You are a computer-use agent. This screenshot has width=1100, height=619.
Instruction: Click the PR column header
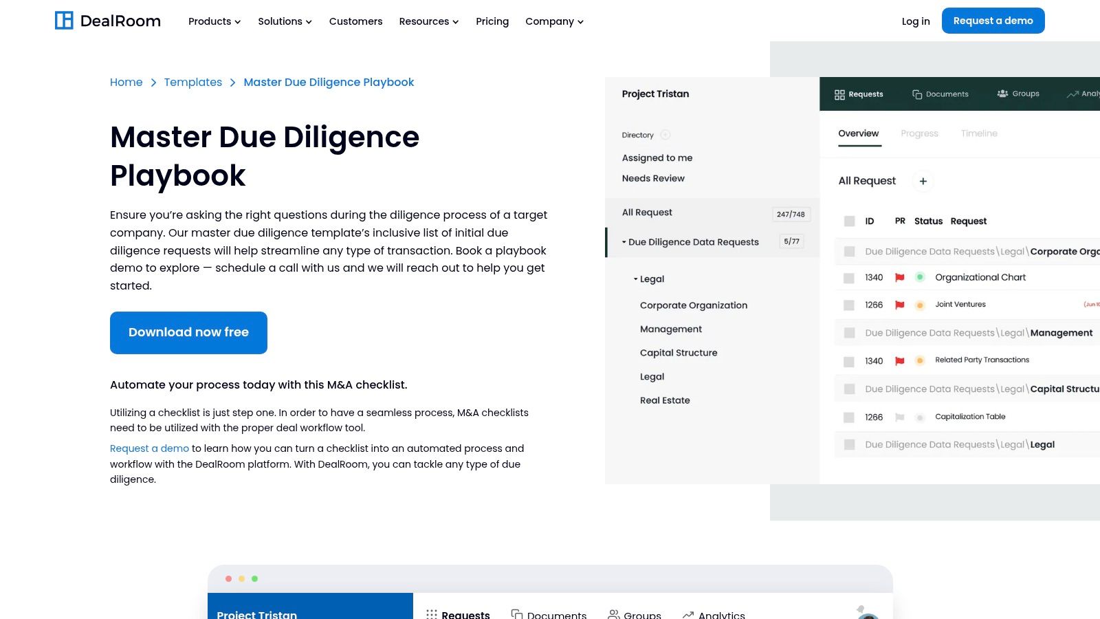pyautogui.click(x=900, y=221)
